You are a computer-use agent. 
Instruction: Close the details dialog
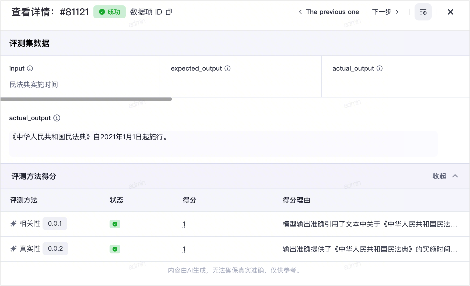[x=450, y=12]
